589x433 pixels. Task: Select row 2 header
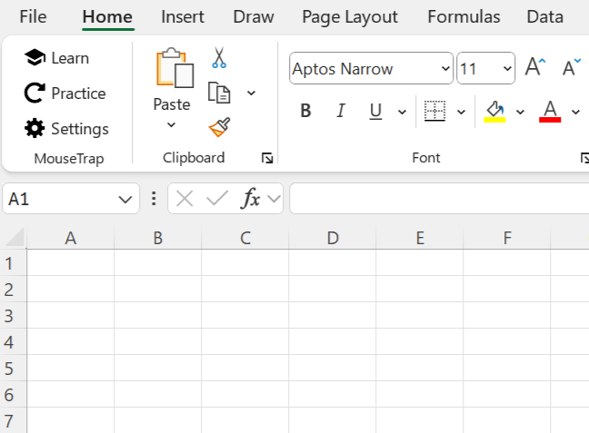point(13,289)
